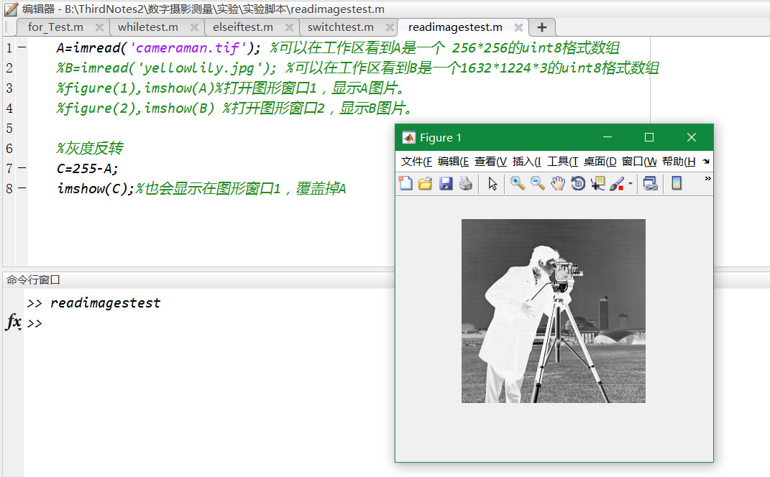Viewport: 770px width, 477px height.
Task: Click the imshow(C); statement
Action: pos(96,188)
